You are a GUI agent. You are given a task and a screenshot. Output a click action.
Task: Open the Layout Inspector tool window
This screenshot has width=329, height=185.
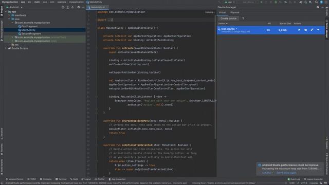click(x=313, y=179)
